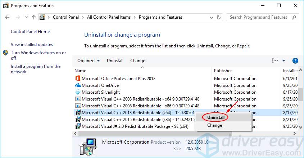This screenshot has width=304, height=158.
Task: Open View installed updates link
Action: (32, 45)
